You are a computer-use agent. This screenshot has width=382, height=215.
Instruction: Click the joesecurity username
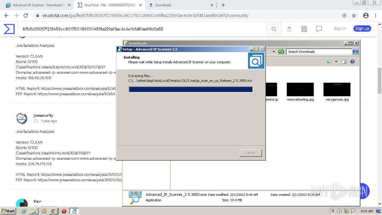(43, 116)
